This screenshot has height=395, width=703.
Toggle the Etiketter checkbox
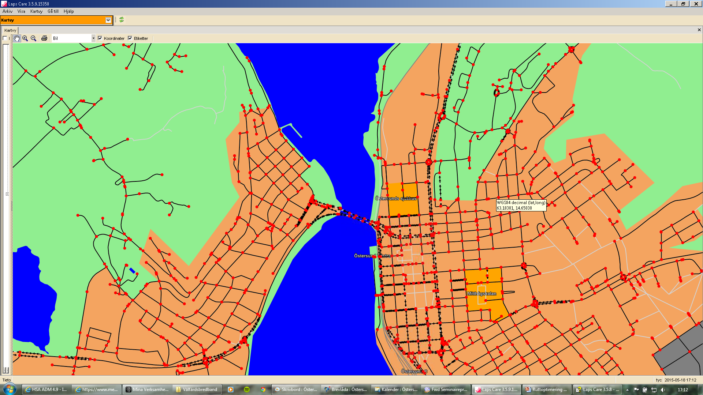point(130,38)
